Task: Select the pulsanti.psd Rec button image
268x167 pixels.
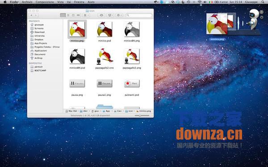Action: pos(132,83)
